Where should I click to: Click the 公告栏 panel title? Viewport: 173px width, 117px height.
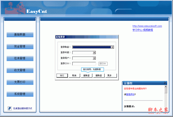pos(128,83)
